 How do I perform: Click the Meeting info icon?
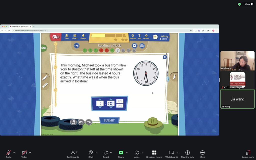pyautogui.click(x=187, y=153)
